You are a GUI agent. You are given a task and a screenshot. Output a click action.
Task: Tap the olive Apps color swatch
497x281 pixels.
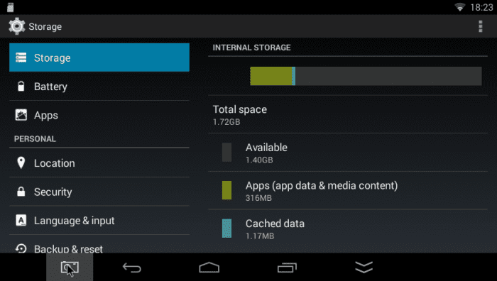point(226,190)
